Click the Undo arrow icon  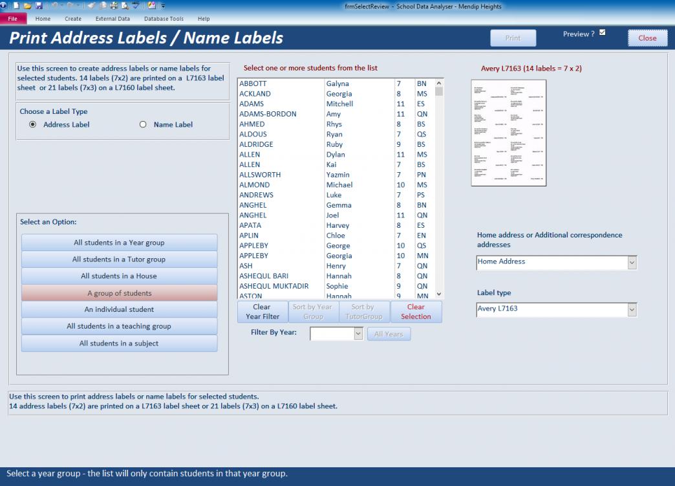[x=55, y=6]
